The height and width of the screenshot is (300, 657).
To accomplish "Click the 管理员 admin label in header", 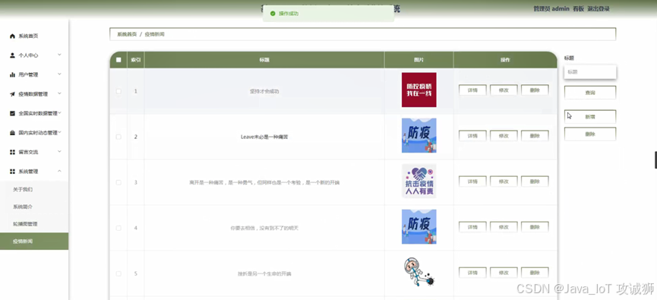I will pyautogui.click(x=551, y=9).
